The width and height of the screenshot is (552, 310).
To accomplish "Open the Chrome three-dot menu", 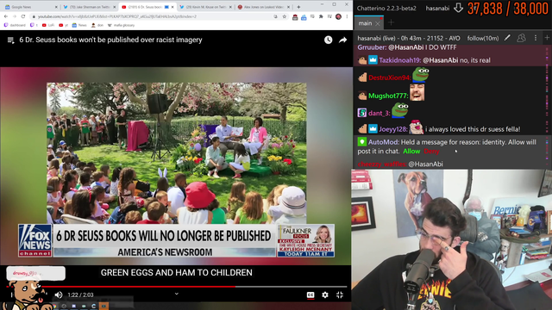I will (x=347, y=16).
